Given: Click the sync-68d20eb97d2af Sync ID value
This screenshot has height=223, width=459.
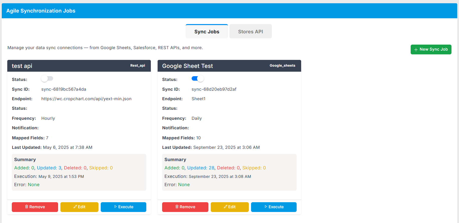Looking at the screenshot, I should pyautogui.click(x=214, y=89).
